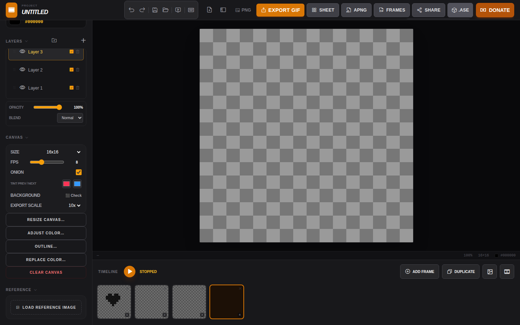Add a layer group via folder-plus icon

54,40
